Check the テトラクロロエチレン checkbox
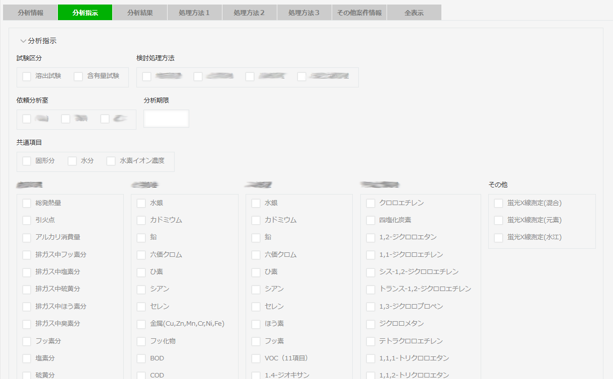 point(370,341)
